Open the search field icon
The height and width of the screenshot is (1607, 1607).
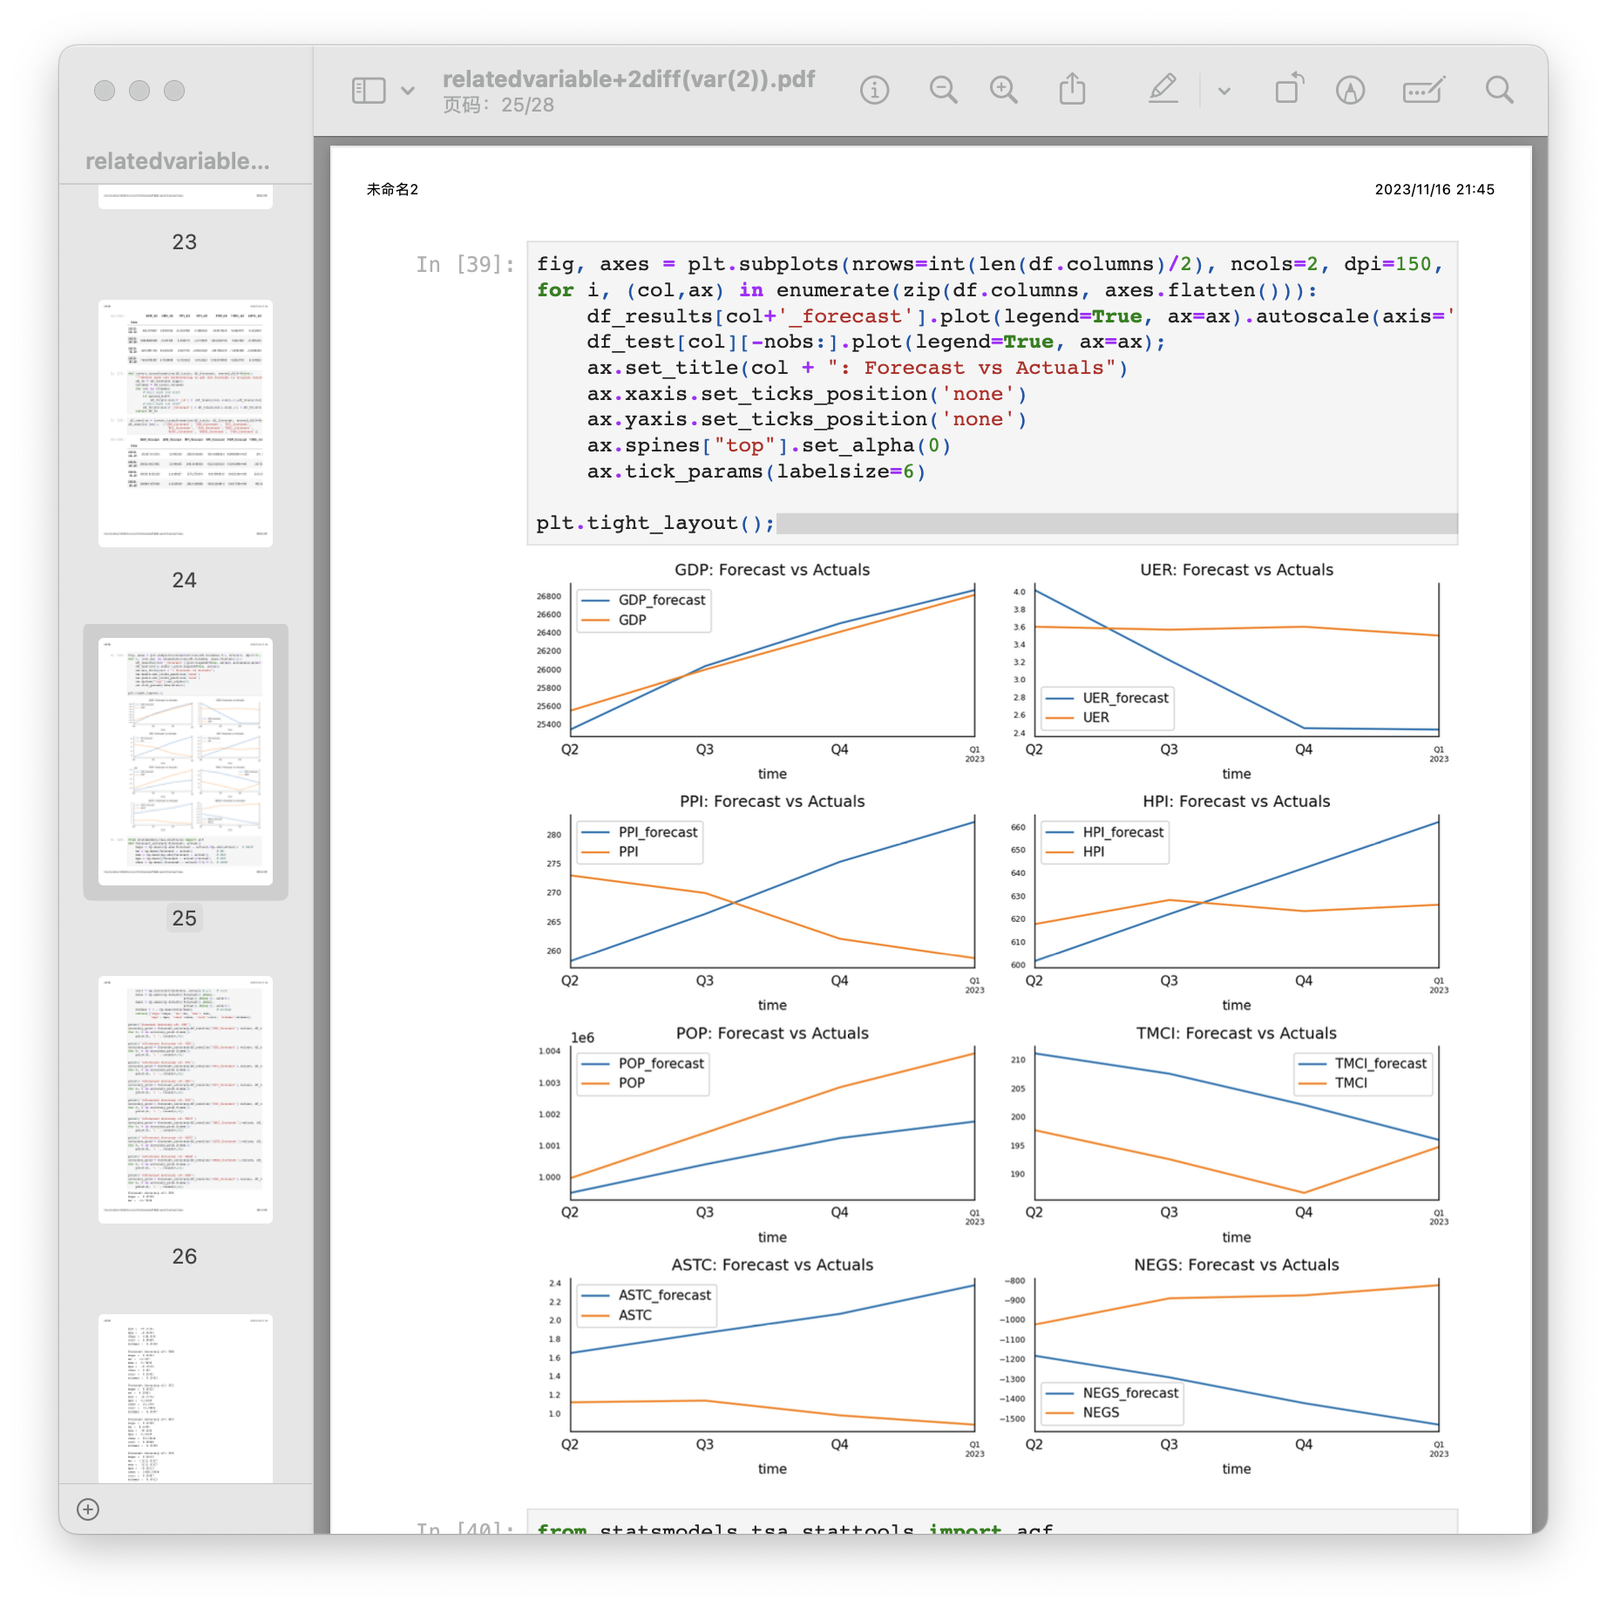click(1499, 91)
